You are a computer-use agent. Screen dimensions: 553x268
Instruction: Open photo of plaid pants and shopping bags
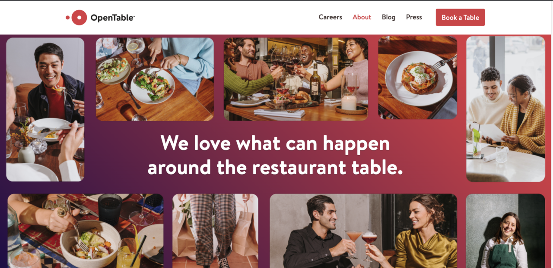point(215,231)
